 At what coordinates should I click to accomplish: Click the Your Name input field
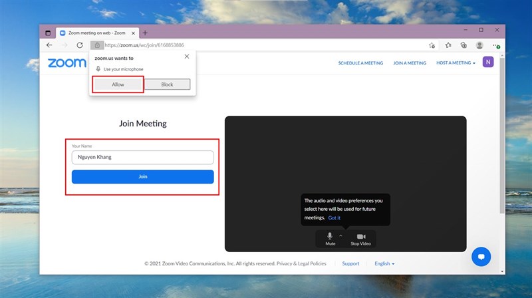(x=142, y=157)
